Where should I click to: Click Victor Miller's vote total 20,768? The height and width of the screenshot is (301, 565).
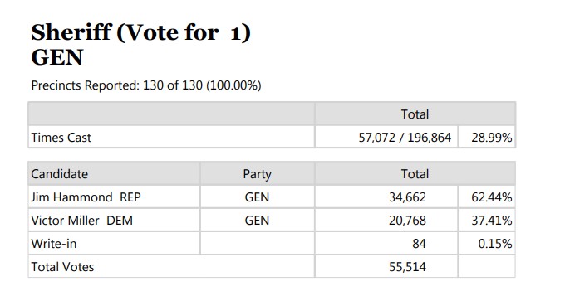pos(407,220)
